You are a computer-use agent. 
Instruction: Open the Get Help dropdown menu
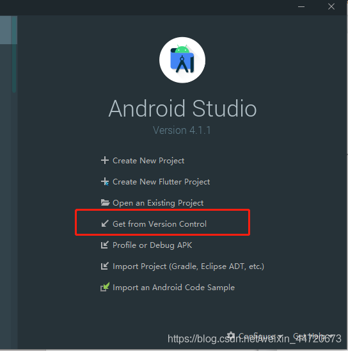[x=313, y=336]
